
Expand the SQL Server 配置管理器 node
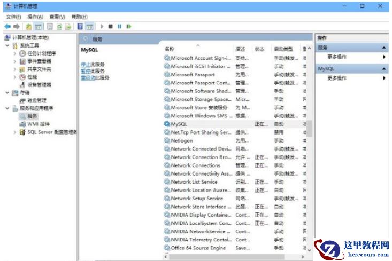pyautogui.click(x=15, y=132)
